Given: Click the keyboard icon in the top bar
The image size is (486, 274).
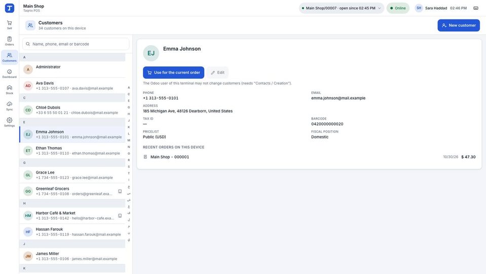Looking at the screenshot, I should point(476,8).
